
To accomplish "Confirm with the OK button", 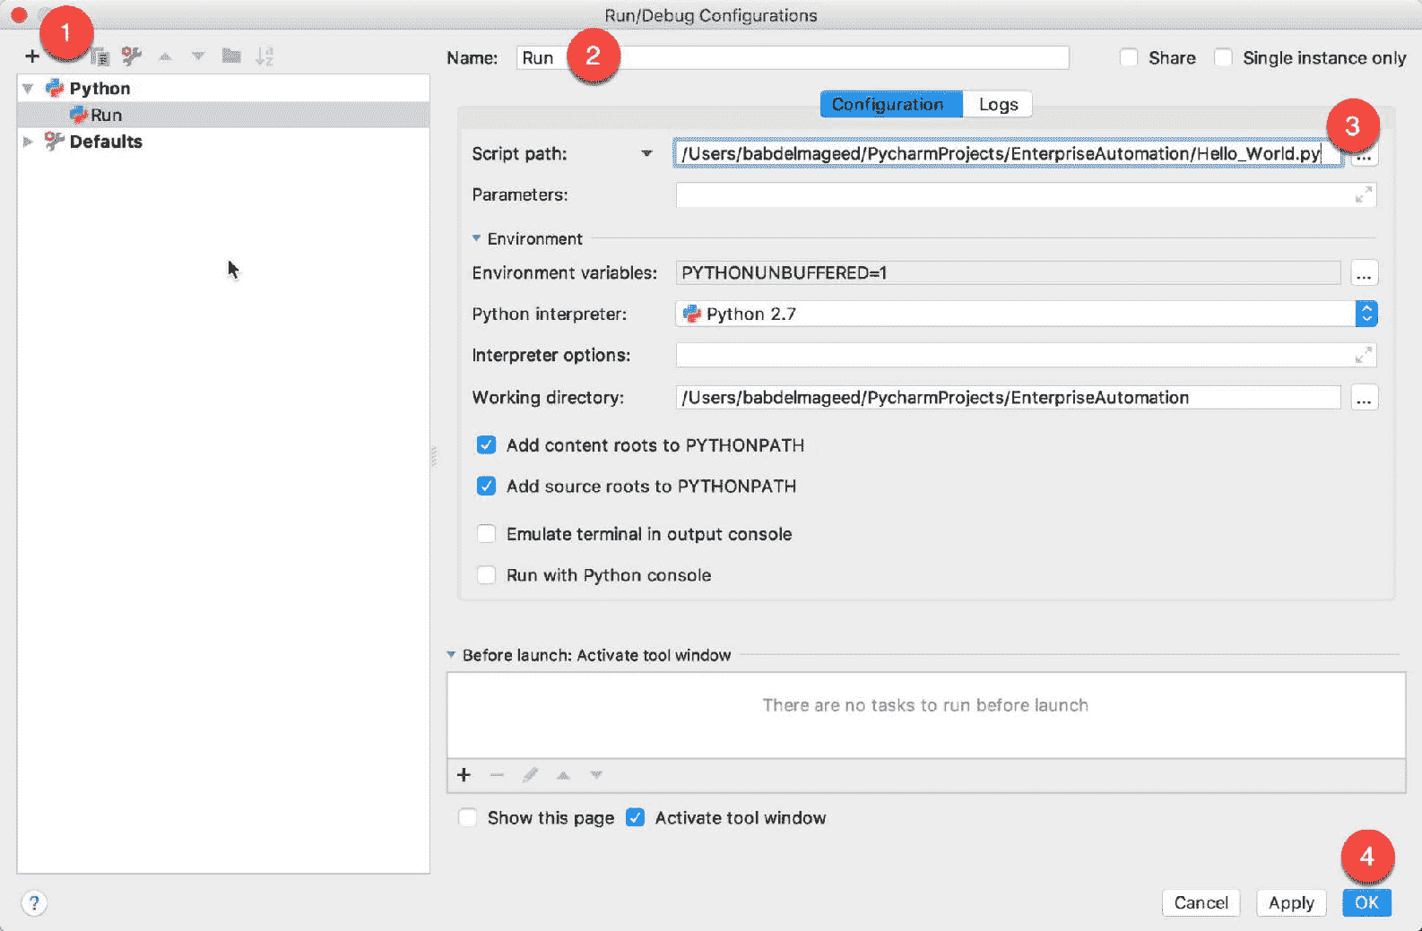I will 1366,902.
